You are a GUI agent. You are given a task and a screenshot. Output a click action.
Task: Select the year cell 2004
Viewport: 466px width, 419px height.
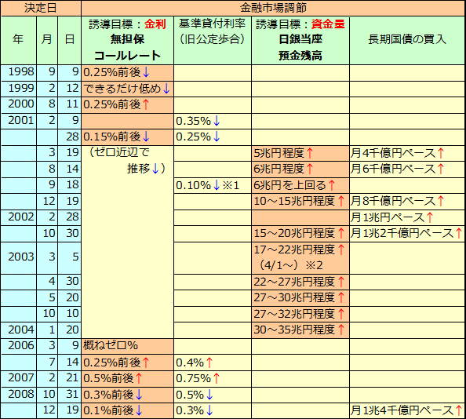pyautogui.click(x=18, y=330)
